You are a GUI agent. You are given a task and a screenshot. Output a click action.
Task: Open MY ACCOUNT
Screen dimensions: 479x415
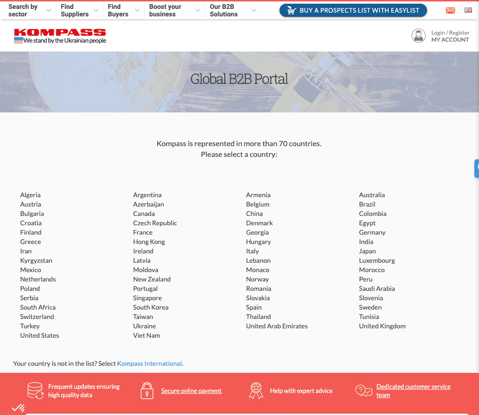pyautogui.click(x=450, y=40)
